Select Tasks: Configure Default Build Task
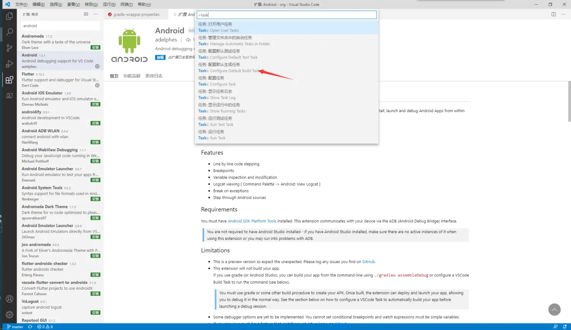The height and width of the screenshot is (330, 571). tap(228, 68)
